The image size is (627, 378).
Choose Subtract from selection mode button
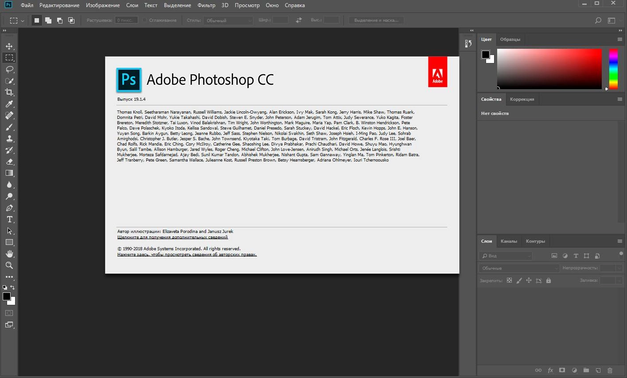[x=59, y=20]
